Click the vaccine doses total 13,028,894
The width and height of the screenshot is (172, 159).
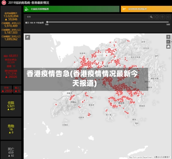[11, 16]
